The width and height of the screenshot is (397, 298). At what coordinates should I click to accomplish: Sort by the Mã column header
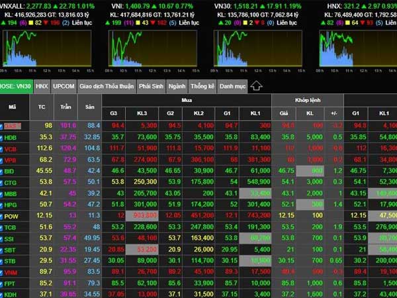13,107
